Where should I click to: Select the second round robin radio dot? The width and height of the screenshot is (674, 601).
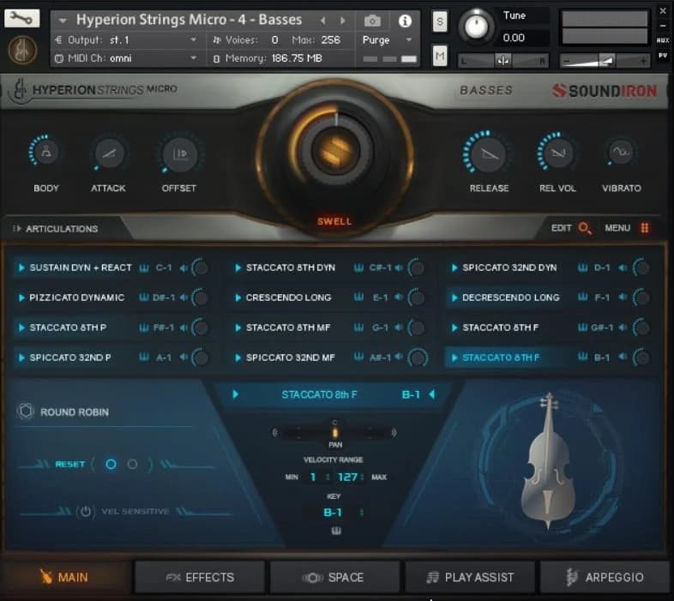pyautogui.click(x=132, y=465)
